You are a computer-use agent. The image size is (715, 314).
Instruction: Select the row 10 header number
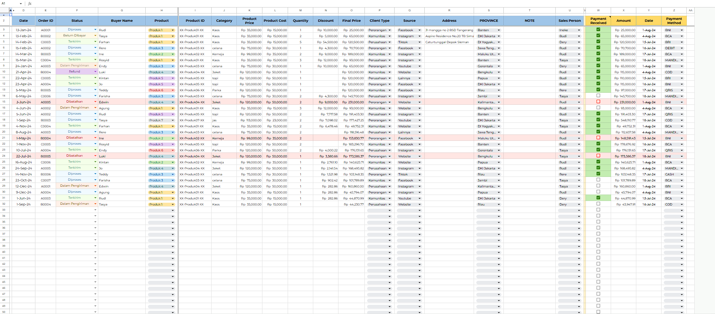coord(4,72)
